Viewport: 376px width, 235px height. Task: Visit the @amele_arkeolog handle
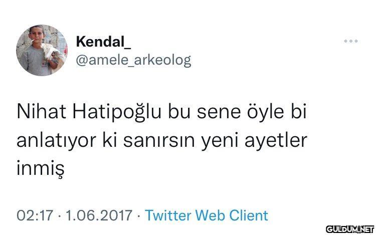(133, 60)
